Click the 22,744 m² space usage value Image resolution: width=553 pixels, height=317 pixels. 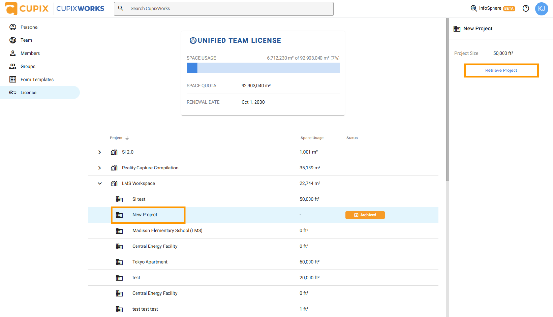(x=310, y=183)
